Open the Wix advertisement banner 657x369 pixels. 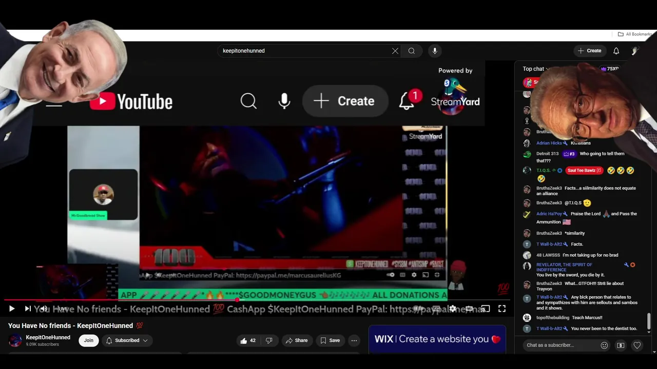pos(437,339)
